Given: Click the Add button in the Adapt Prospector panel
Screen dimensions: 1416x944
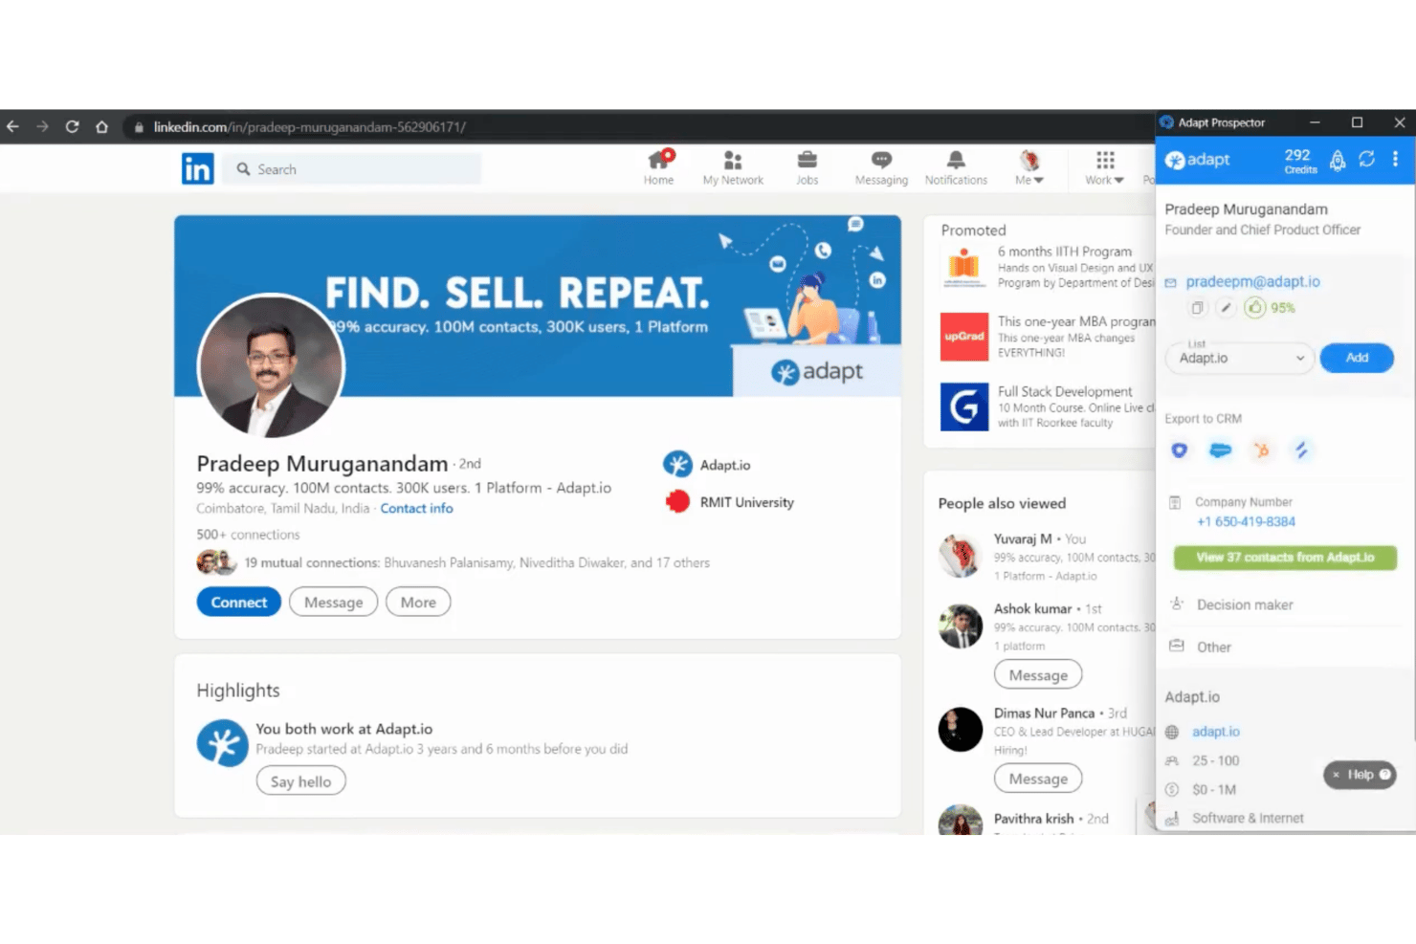Looking at the screenshot, I should click(x=1357, y=358).
